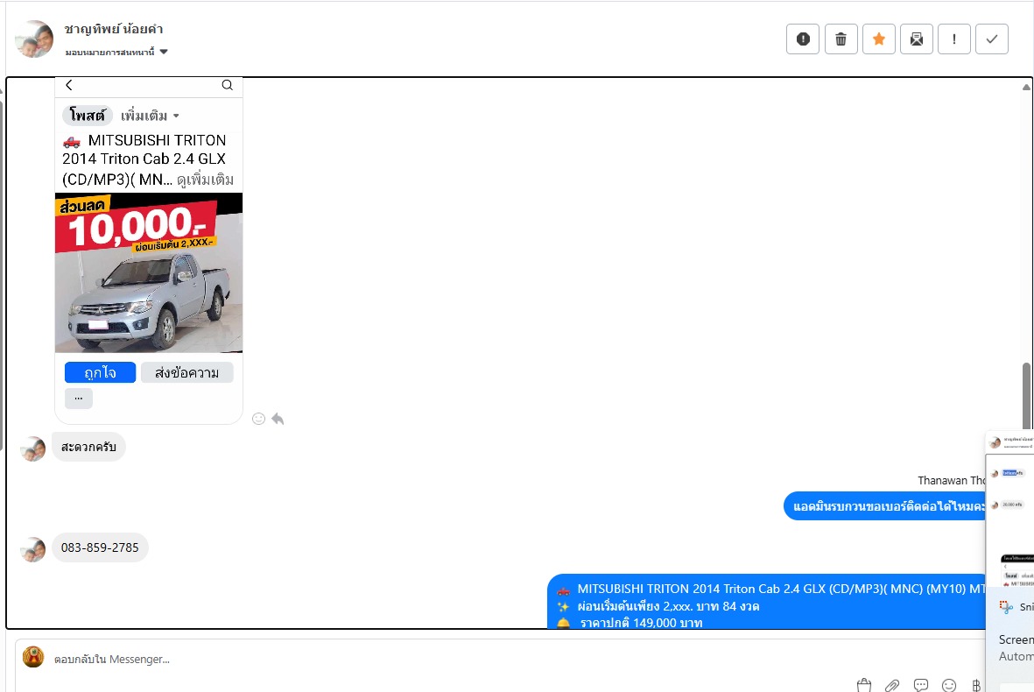Click scrollbar up arrow in chat

[x=1026, y=87]
